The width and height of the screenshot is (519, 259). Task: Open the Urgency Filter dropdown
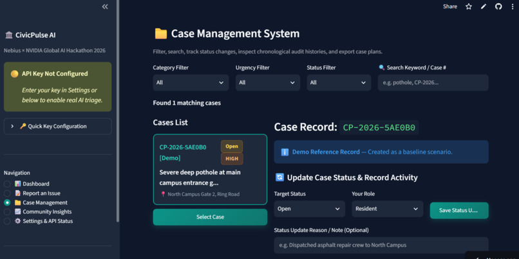coord(268,83)
